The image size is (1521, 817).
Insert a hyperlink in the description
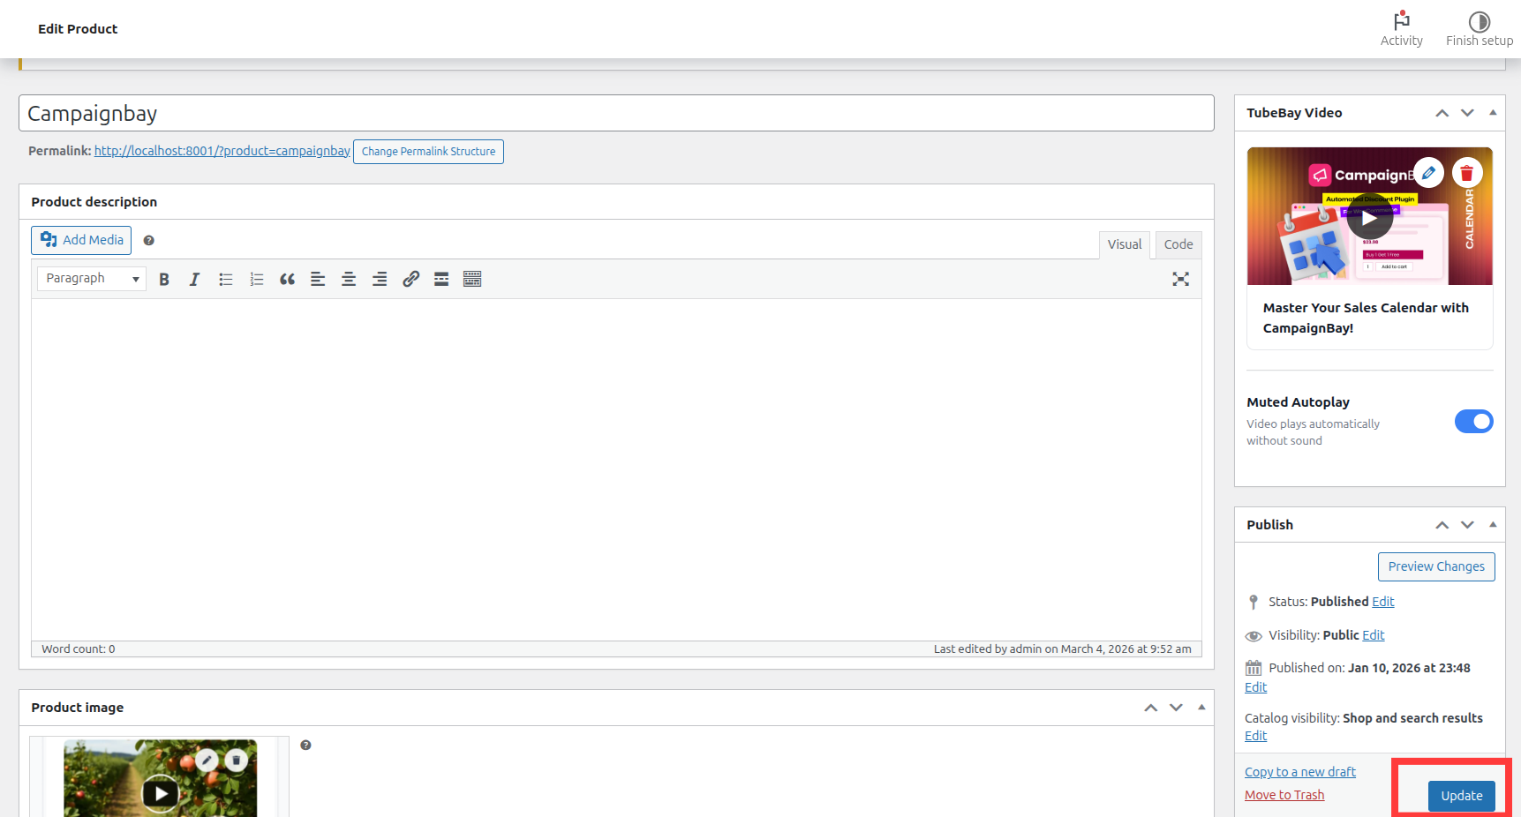click(410, 279)
